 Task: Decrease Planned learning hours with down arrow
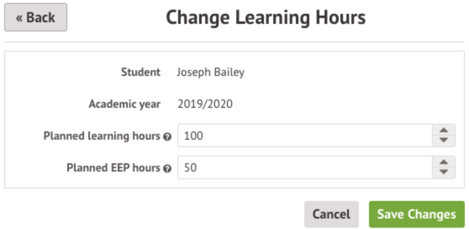[x=443, y=141]
